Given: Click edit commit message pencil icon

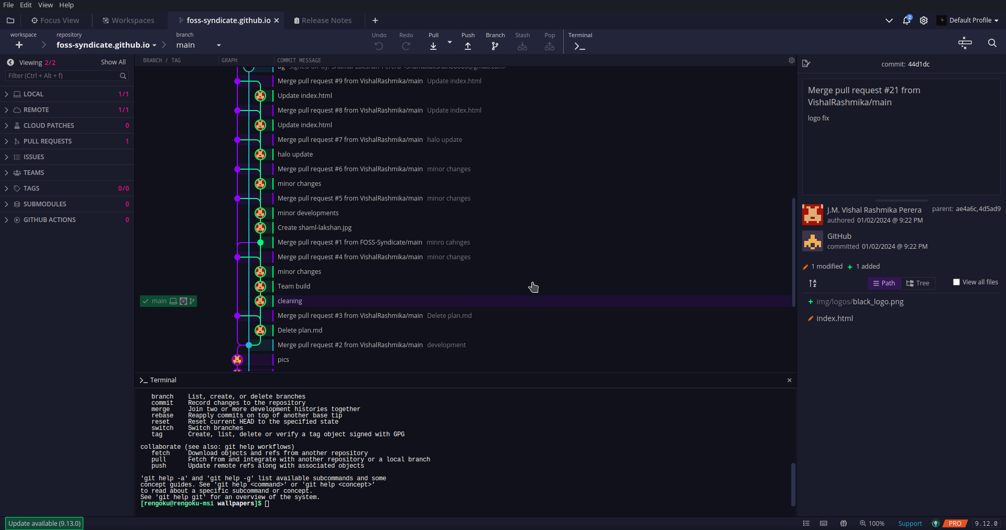Looking at the screenshot, I should (x=806, y=63).
